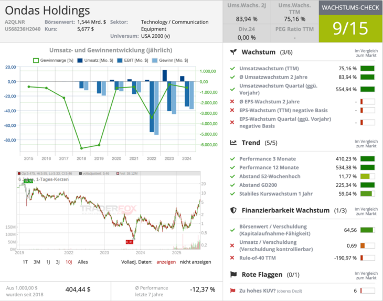
Task: Click the checkmark beside Stabiles Kurswachstum 1 Jahr
Action: coord(232,194)
